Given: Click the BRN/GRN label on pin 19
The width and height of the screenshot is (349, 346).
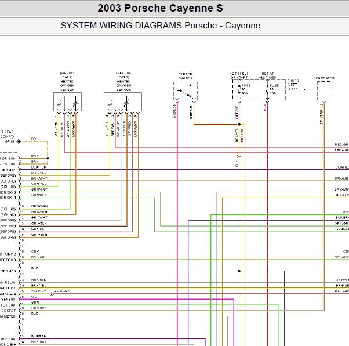Looking at the screenshot, I should (x=39, y=257).
